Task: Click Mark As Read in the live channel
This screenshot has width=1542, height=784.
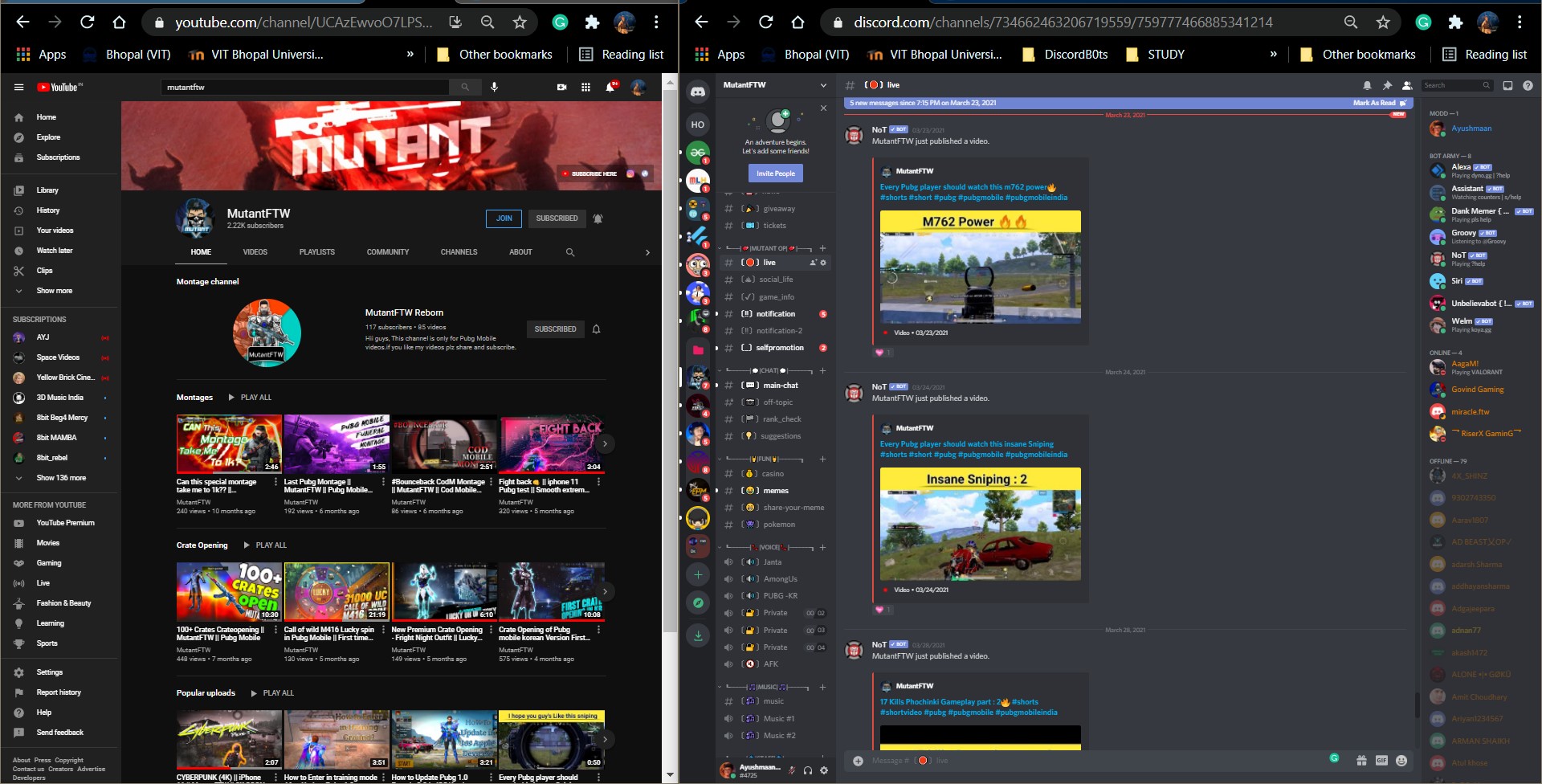Action: coord(1379,103)
